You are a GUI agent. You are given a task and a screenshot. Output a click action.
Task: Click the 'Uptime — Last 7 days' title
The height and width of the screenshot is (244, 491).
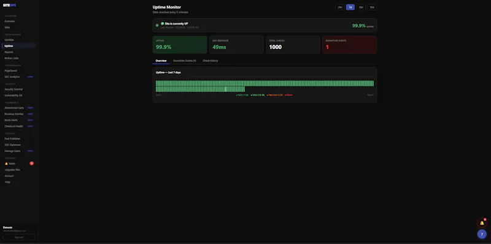coord(168,72)
